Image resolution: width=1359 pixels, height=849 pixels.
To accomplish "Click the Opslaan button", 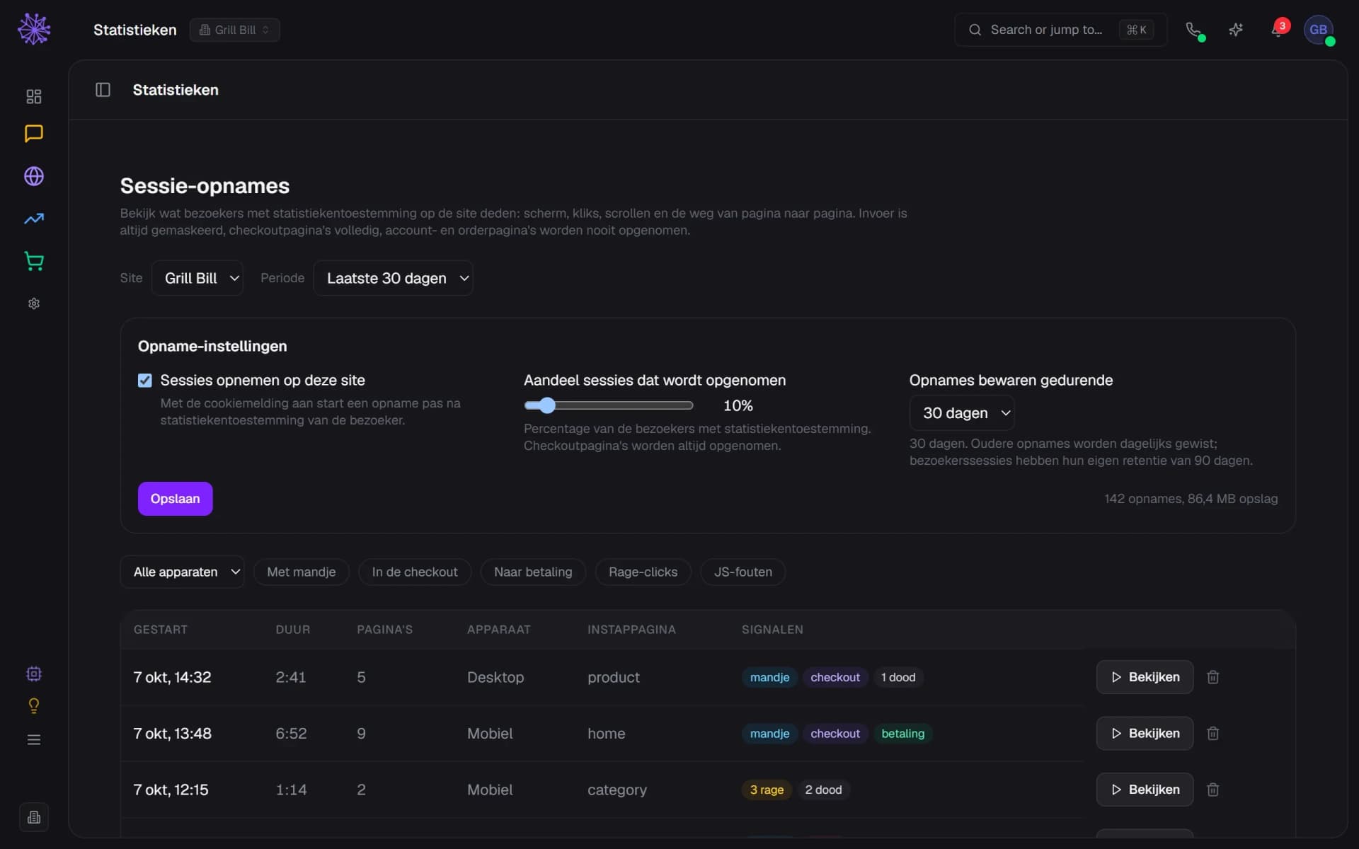I will coord(175,499).
